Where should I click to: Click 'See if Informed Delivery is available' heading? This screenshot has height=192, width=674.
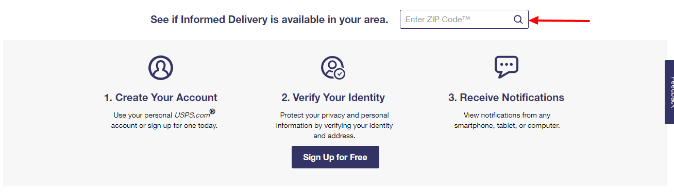coord(269,20)
